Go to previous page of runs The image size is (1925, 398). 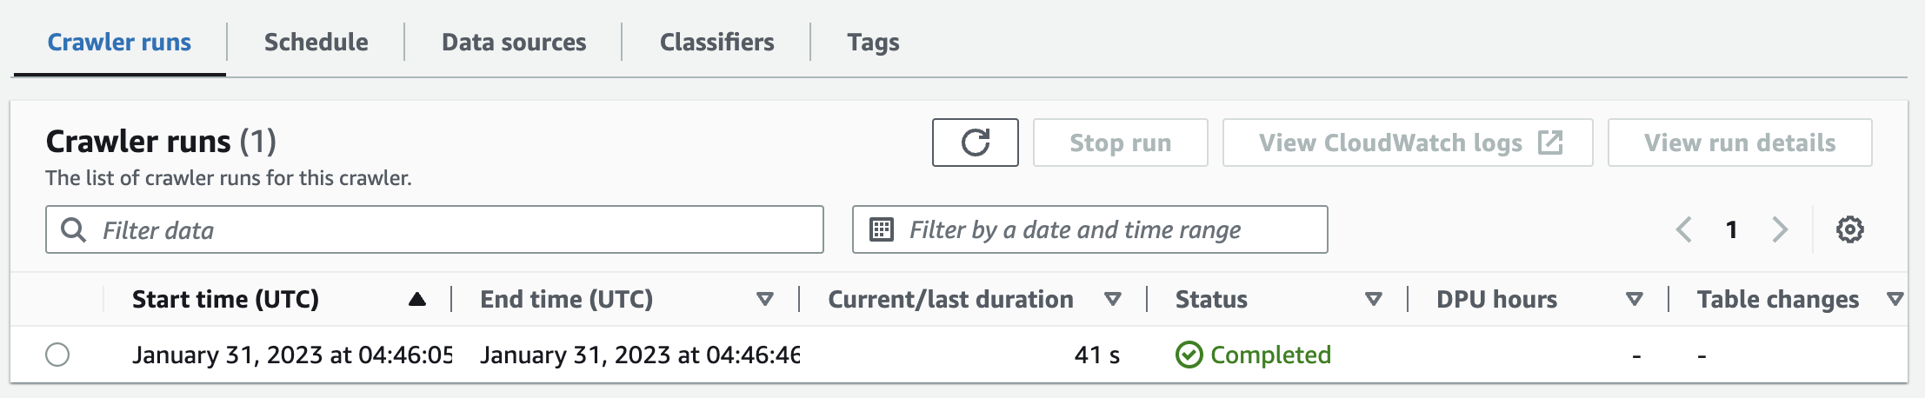1684,229
